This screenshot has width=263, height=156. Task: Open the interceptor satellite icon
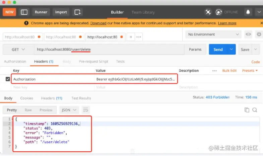click(208, 12)
